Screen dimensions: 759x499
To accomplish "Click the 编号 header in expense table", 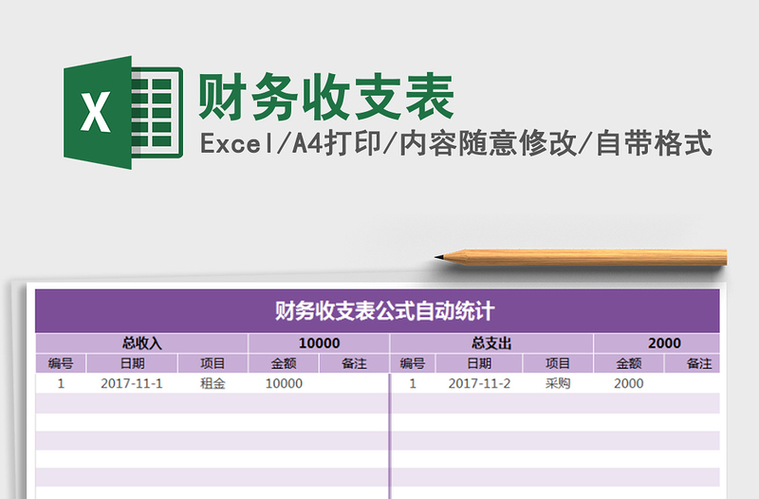I will [413, 363].
